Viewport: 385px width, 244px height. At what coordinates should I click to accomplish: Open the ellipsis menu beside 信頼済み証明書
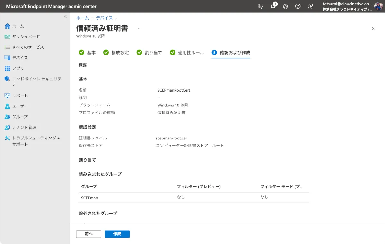click(x=138, y=29)
